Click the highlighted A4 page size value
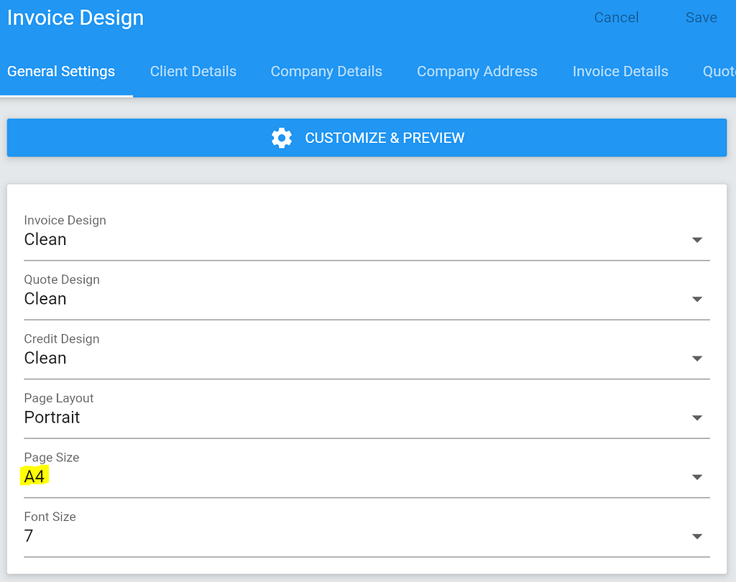The image size is (736, 582). 34,476
